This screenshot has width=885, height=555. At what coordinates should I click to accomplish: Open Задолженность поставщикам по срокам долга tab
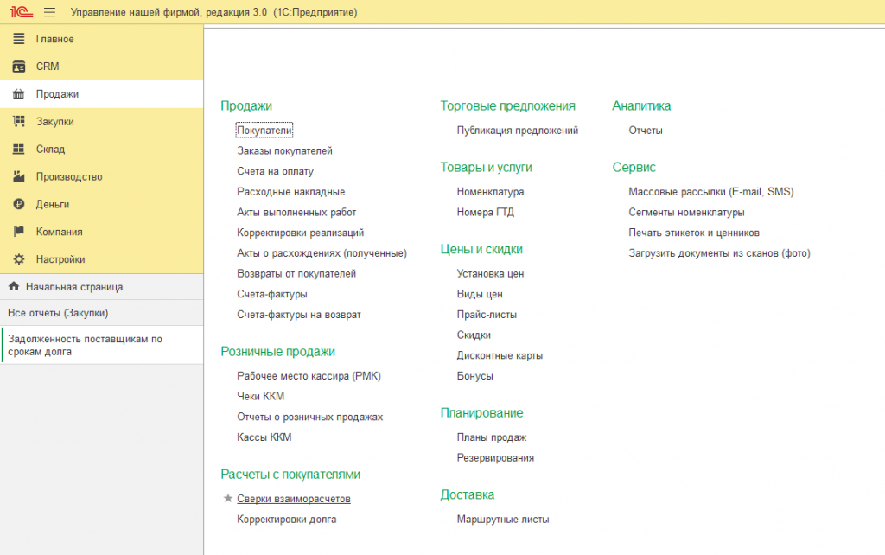click(x=102, y=345)
